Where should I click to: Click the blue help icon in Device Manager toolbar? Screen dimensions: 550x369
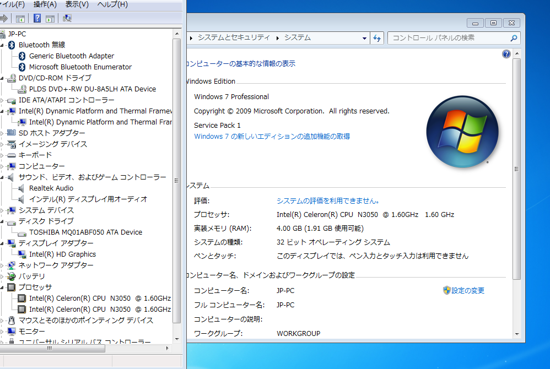(x=37, y=18)
